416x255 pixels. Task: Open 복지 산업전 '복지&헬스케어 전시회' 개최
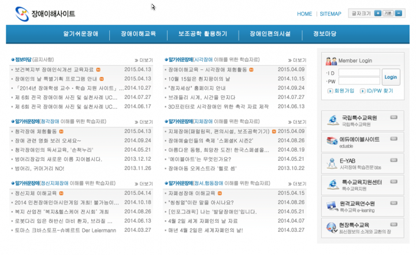(62, 212)
